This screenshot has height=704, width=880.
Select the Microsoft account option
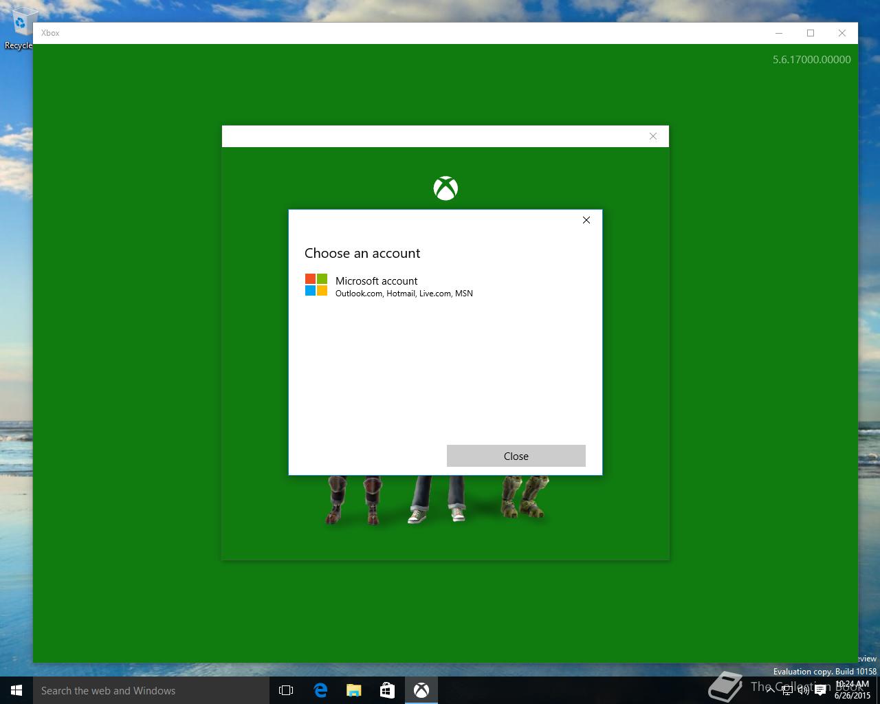(445, 285)
